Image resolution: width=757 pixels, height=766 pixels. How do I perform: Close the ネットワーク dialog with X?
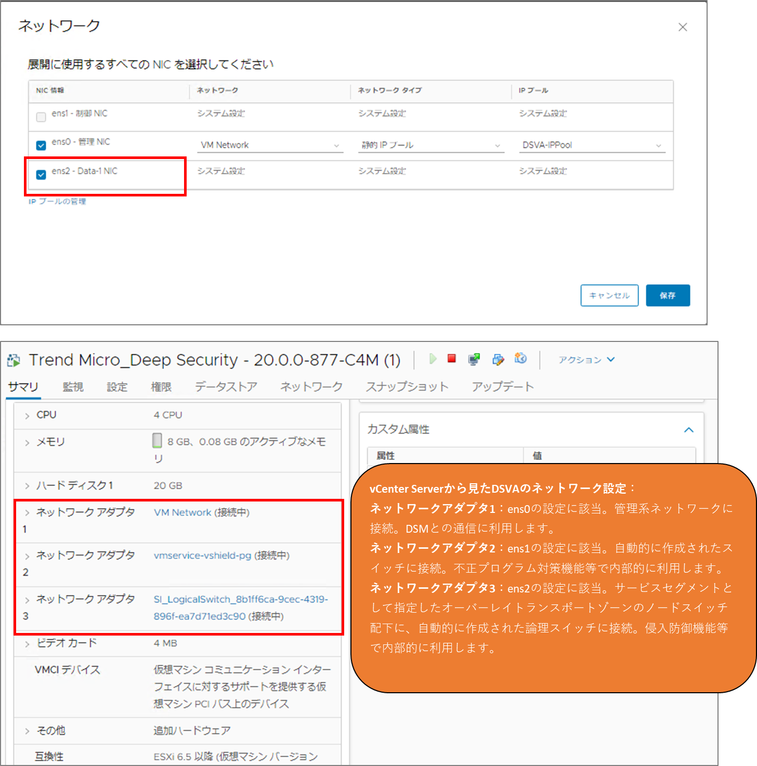[683, 27]
